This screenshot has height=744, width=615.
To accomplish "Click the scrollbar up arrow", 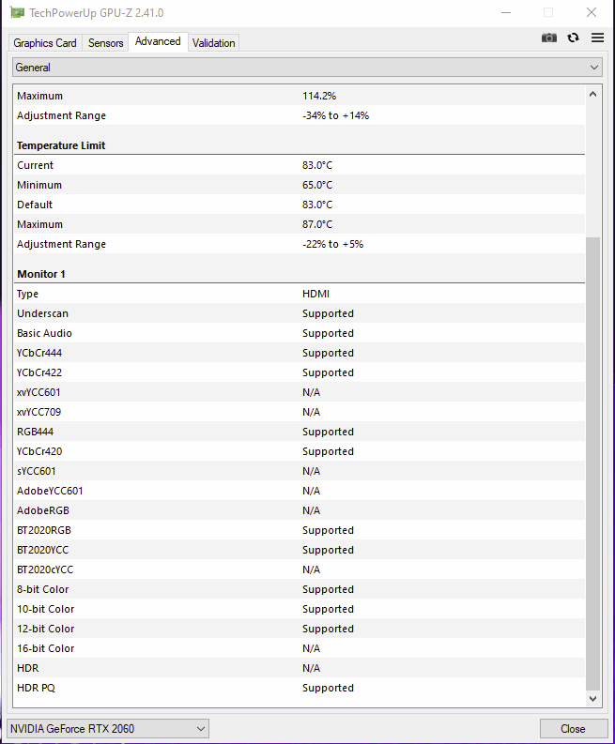I will [592, 94].
